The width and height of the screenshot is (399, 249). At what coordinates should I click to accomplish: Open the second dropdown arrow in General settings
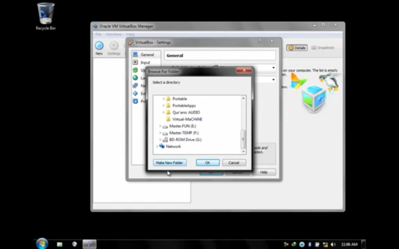[x=273, y=80]
